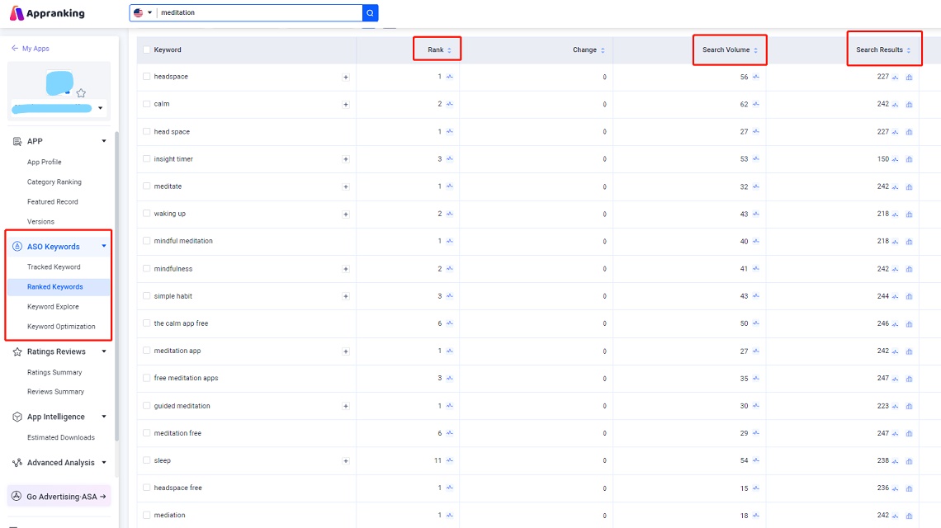Click plus icon next to calm keyword
The height and width of the screenshot is (528, 941).
click(x=346, y=105)
